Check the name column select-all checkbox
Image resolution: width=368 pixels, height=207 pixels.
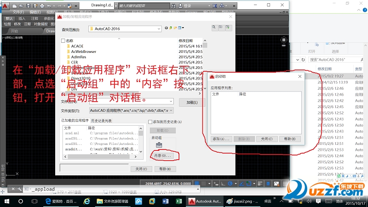63,40
